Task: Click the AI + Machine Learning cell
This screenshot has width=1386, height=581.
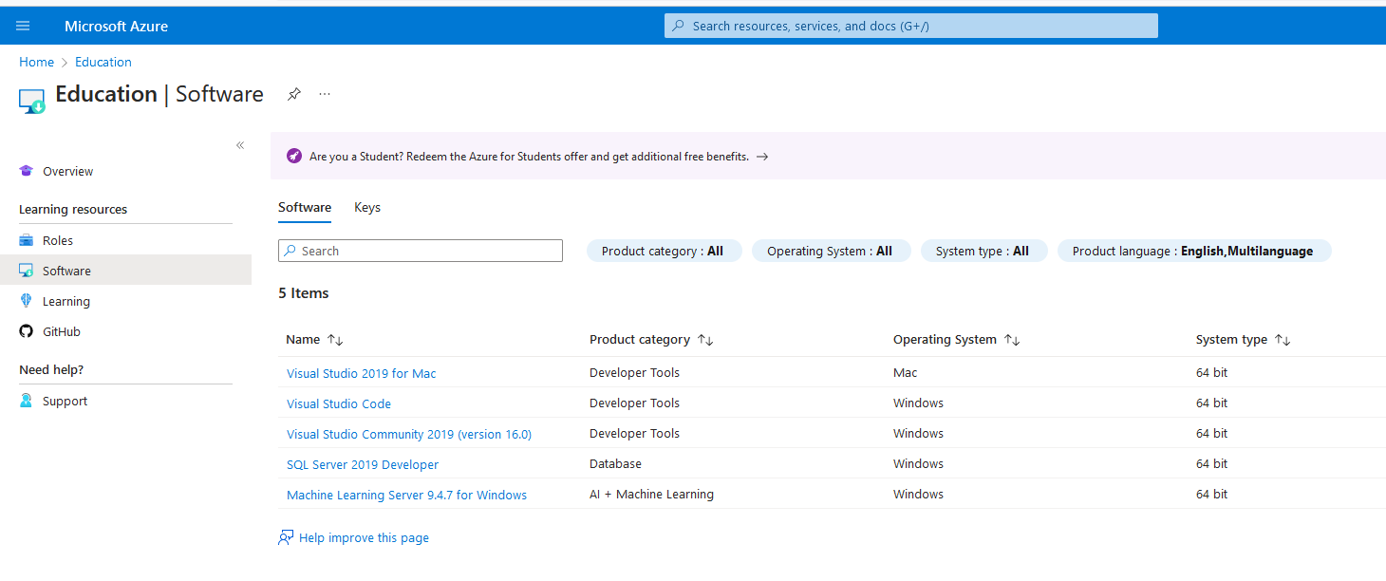Action: [x=651, y=495]
